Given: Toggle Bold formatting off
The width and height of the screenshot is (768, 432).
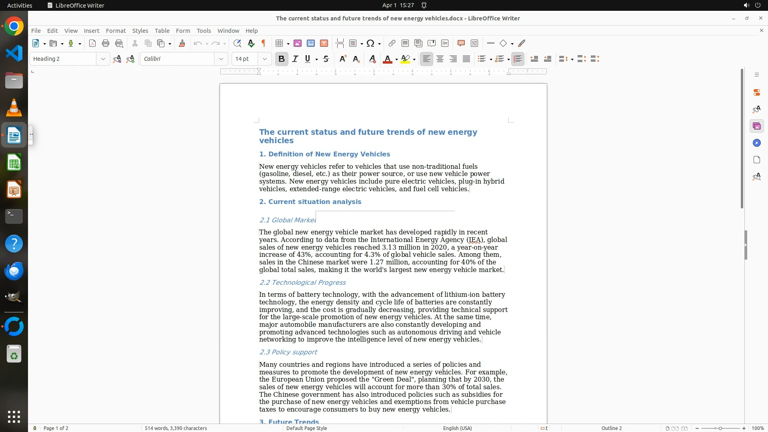Looking at the screenshot, I should pos(282,59).
